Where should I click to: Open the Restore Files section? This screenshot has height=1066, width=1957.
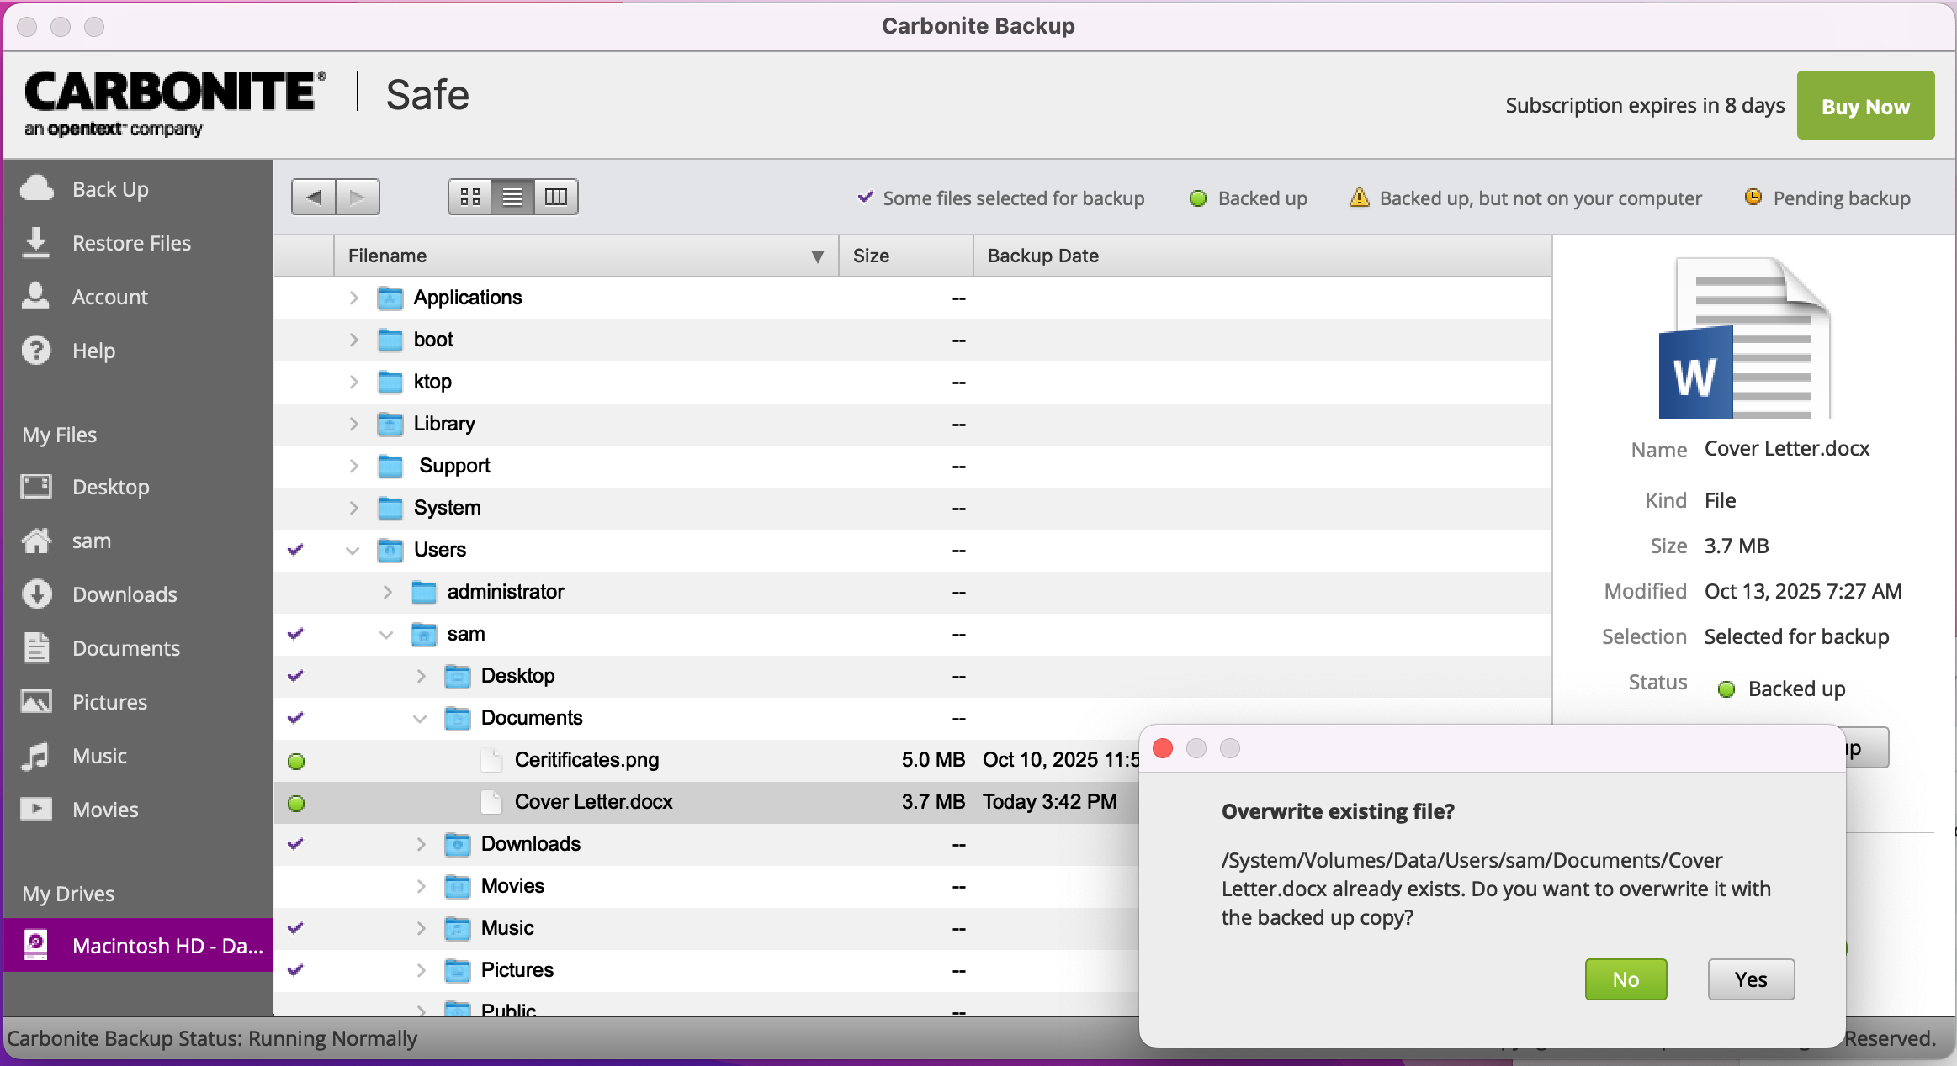[x=131, y=243]
